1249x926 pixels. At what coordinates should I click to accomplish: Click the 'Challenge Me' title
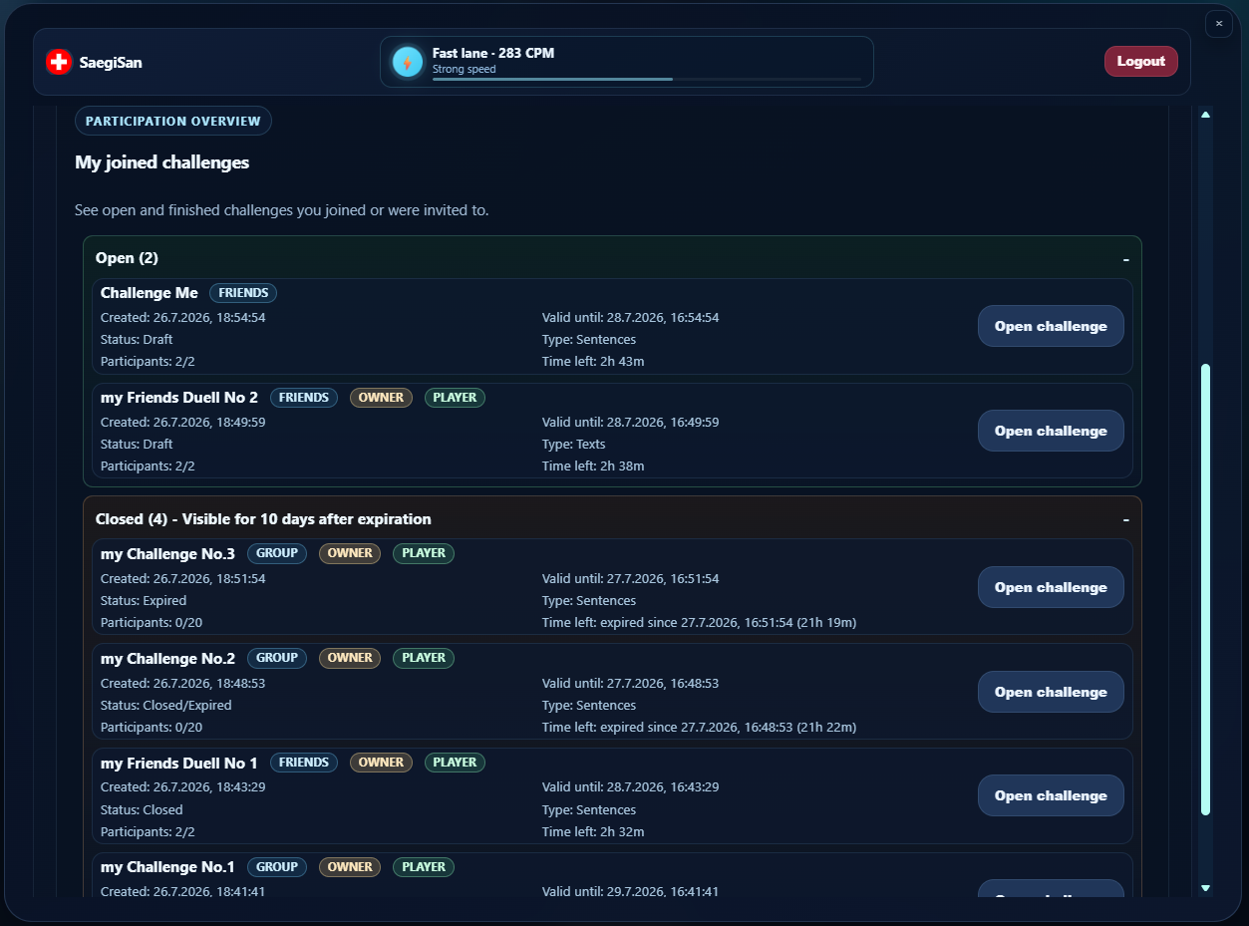click(150, 293)
